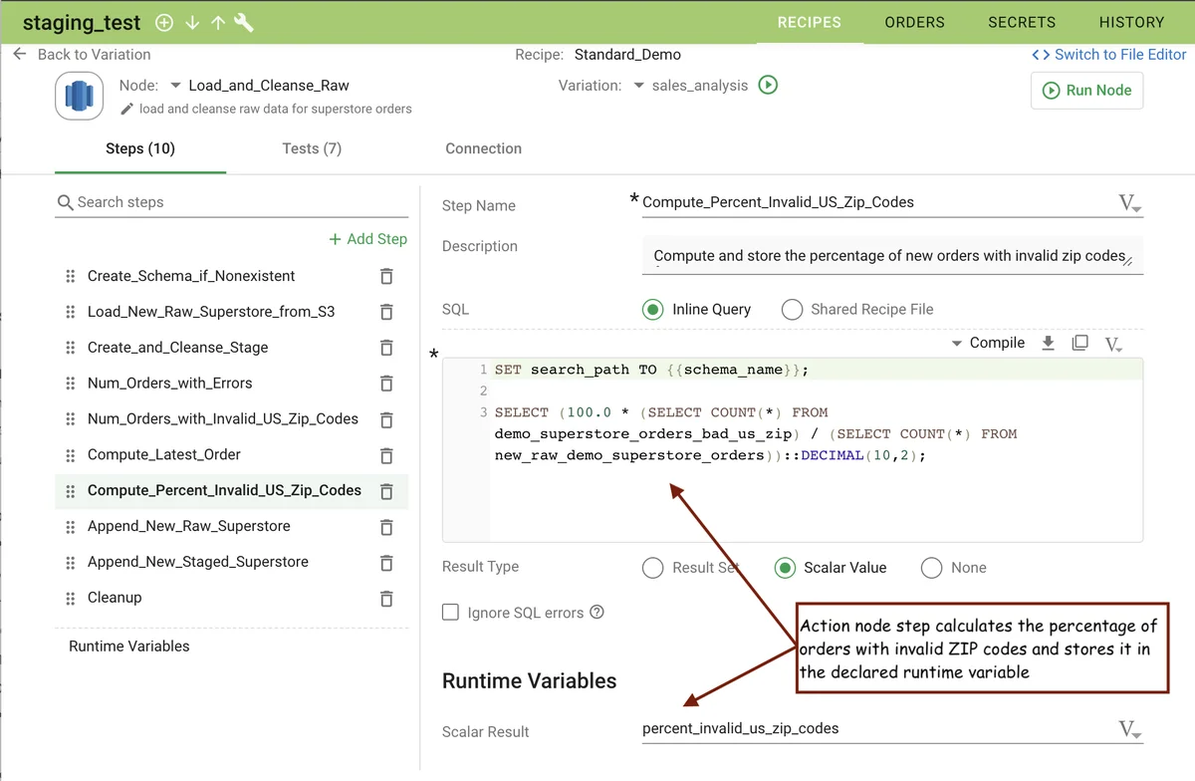Click the play control beside sales_analysis variation

tap(767, 86)
